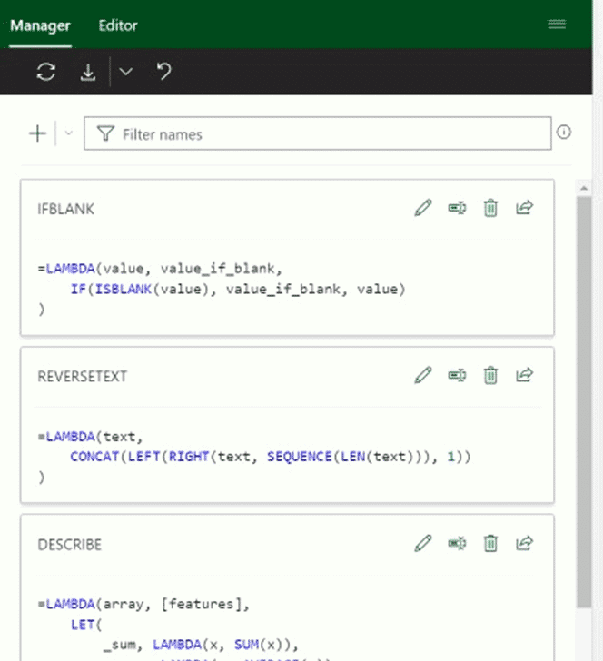
Task: Click the refresh sync icon
Action: [x=45, y=73]
